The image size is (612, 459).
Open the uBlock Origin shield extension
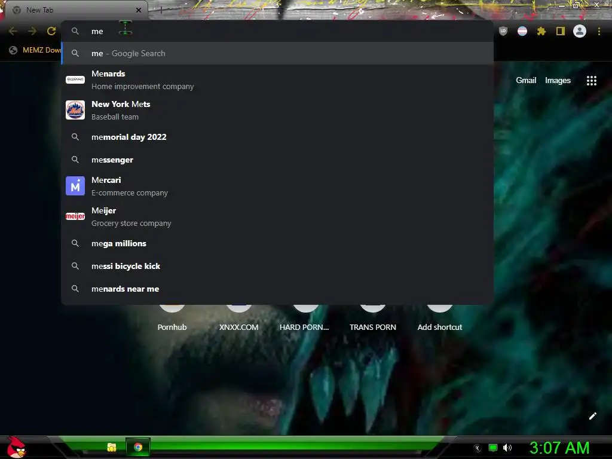[503, 31]
